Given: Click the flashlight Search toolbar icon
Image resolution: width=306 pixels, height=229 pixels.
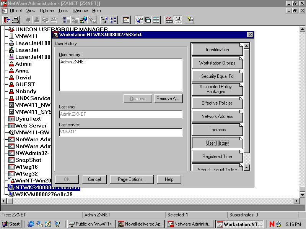Looking at the screenshot, I should (x=92, y=20).
